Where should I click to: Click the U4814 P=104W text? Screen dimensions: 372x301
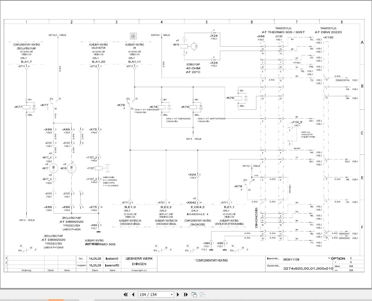pyautogui.click(x=54, y=248)
